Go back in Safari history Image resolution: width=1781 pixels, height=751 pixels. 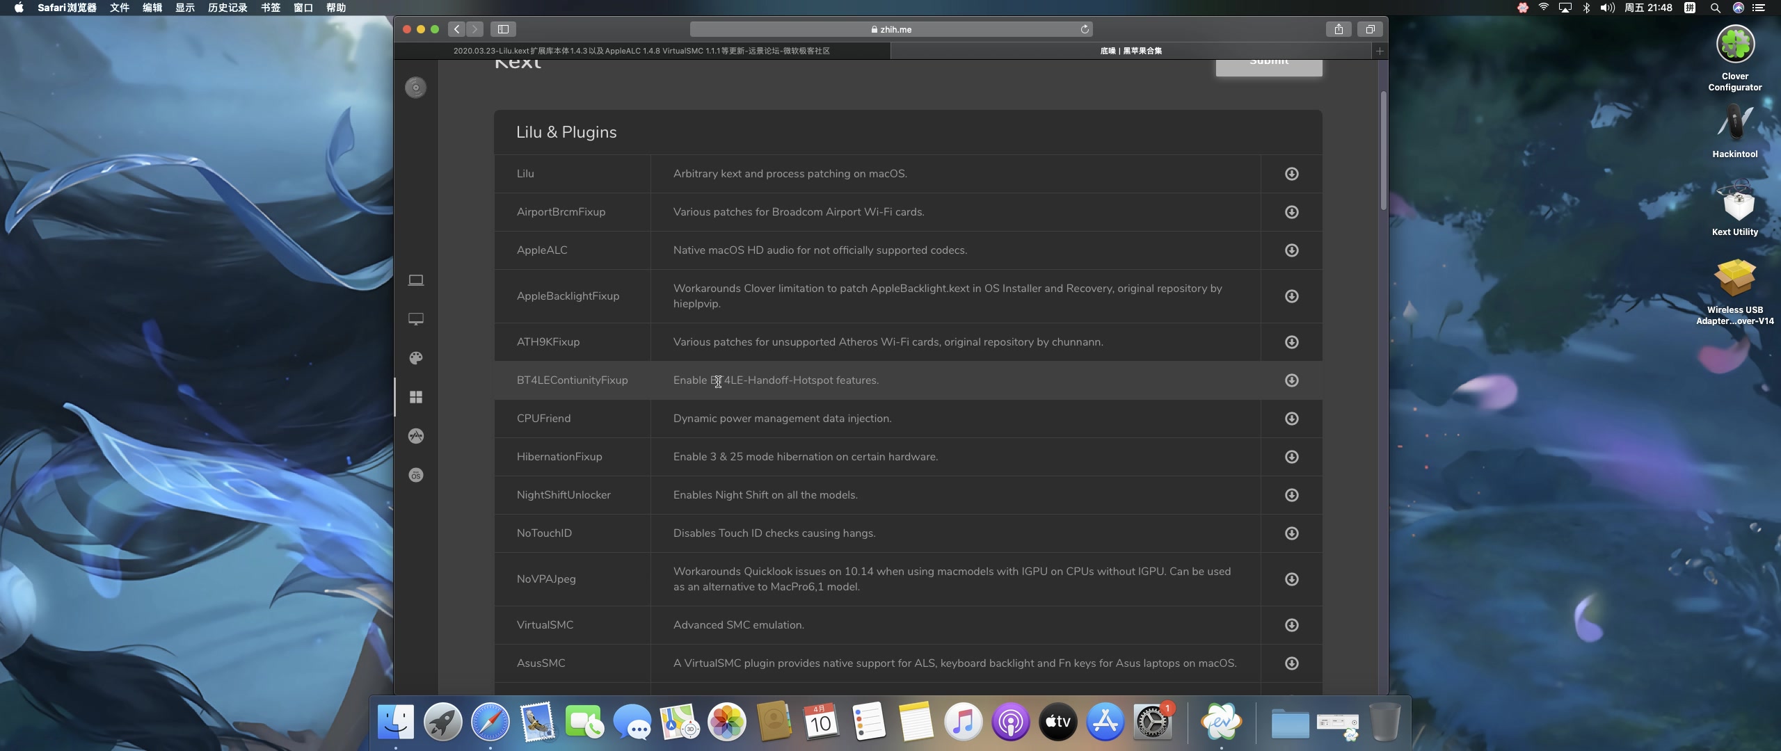[457, 29]
